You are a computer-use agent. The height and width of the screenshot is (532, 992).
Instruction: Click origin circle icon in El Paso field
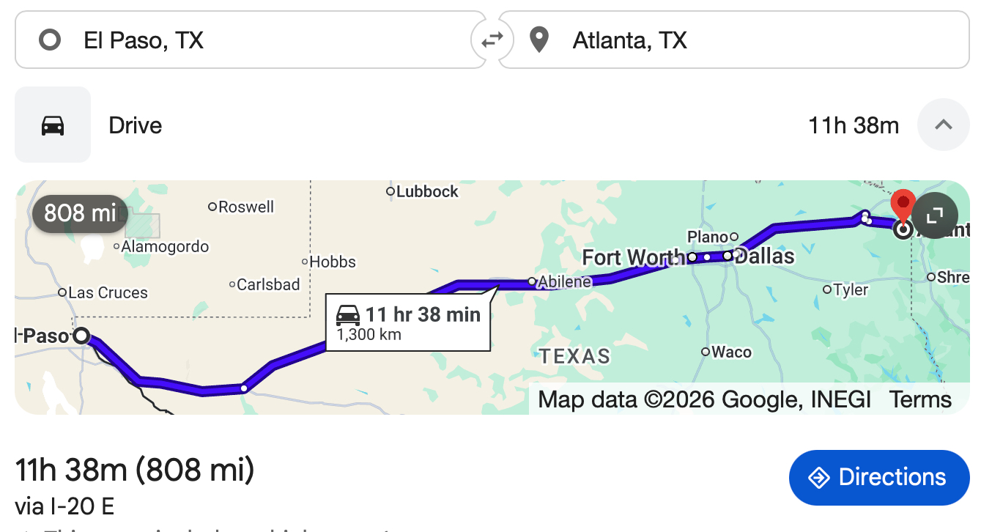50,40
